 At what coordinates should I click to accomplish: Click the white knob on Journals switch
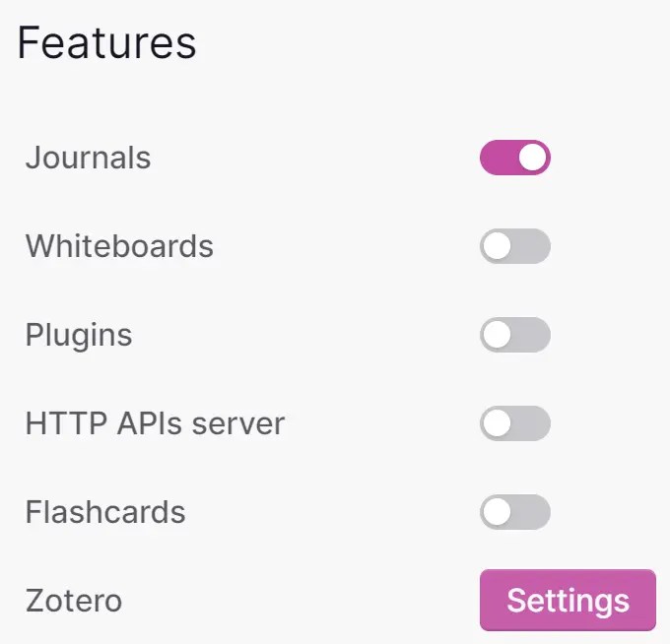pyautogui.click(x=532, y=158)
